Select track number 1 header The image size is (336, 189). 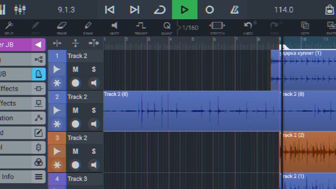coord(57,56)
